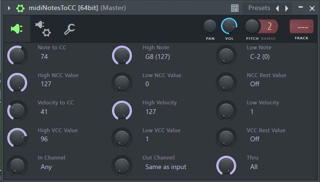Click the Thru knob set to All
Viewport: 320px width, 182px height.
pyautogui.click(x=226, y=165)
